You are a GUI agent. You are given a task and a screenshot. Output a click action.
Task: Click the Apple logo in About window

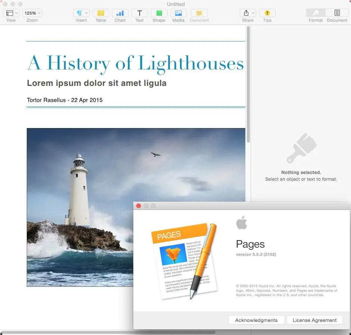tap(242, 223)
